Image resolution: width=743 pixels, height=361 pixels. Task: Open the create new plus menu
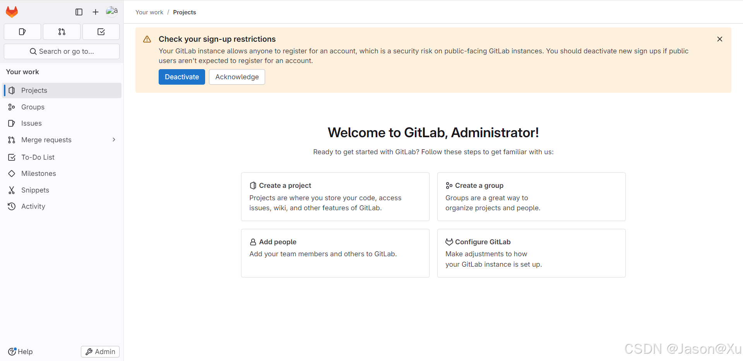(96, 12)
